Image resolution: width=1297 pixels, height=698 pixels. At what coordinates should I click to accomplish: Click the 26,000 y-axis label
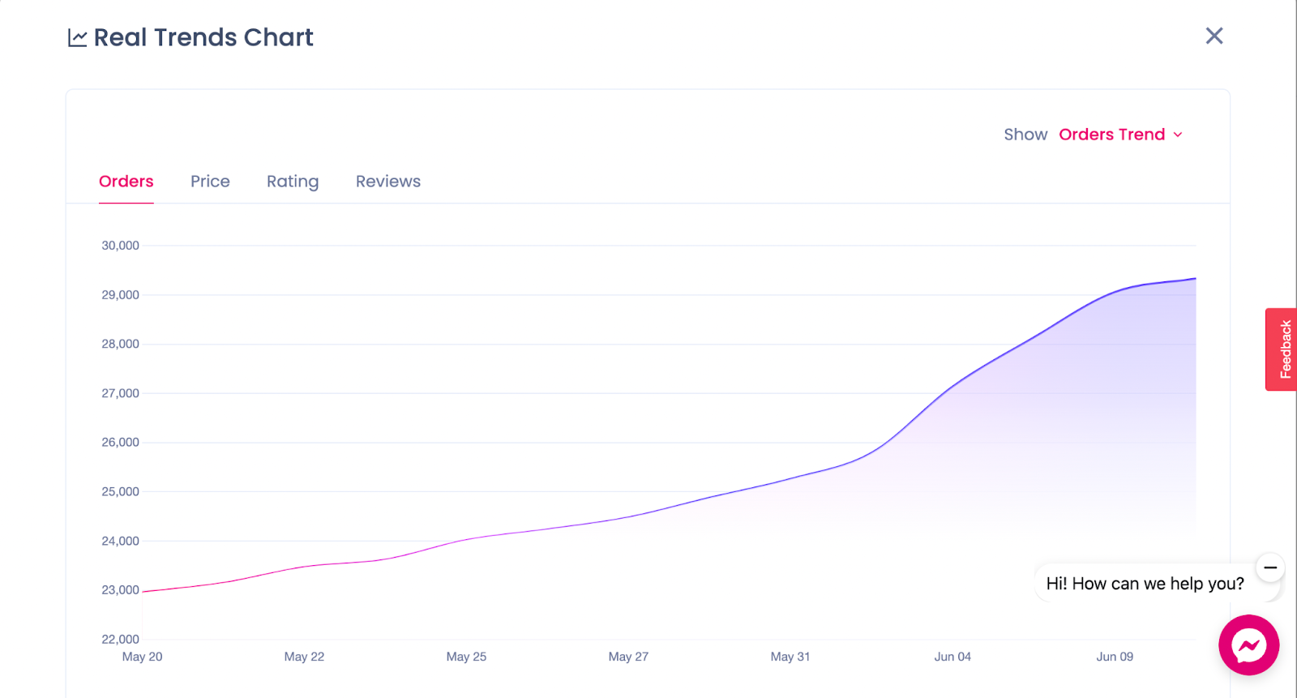pyautogui.click(x=120, y=443)
